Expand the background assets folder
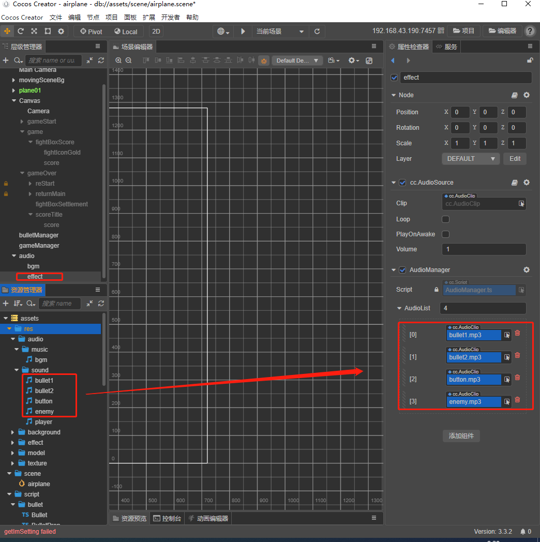Viewport: 540px width, 542px height. (12, 432)
